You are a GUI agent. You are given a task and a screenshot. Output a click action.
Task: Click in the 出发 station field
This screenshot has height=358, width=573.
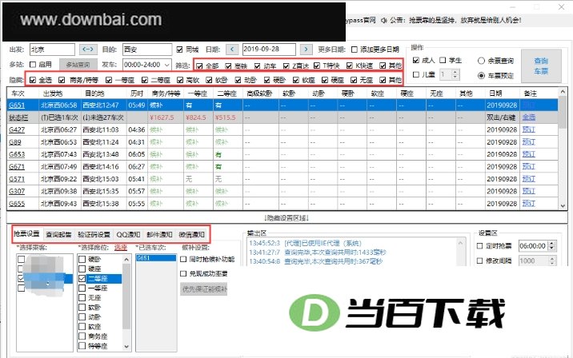click(52, 50)
